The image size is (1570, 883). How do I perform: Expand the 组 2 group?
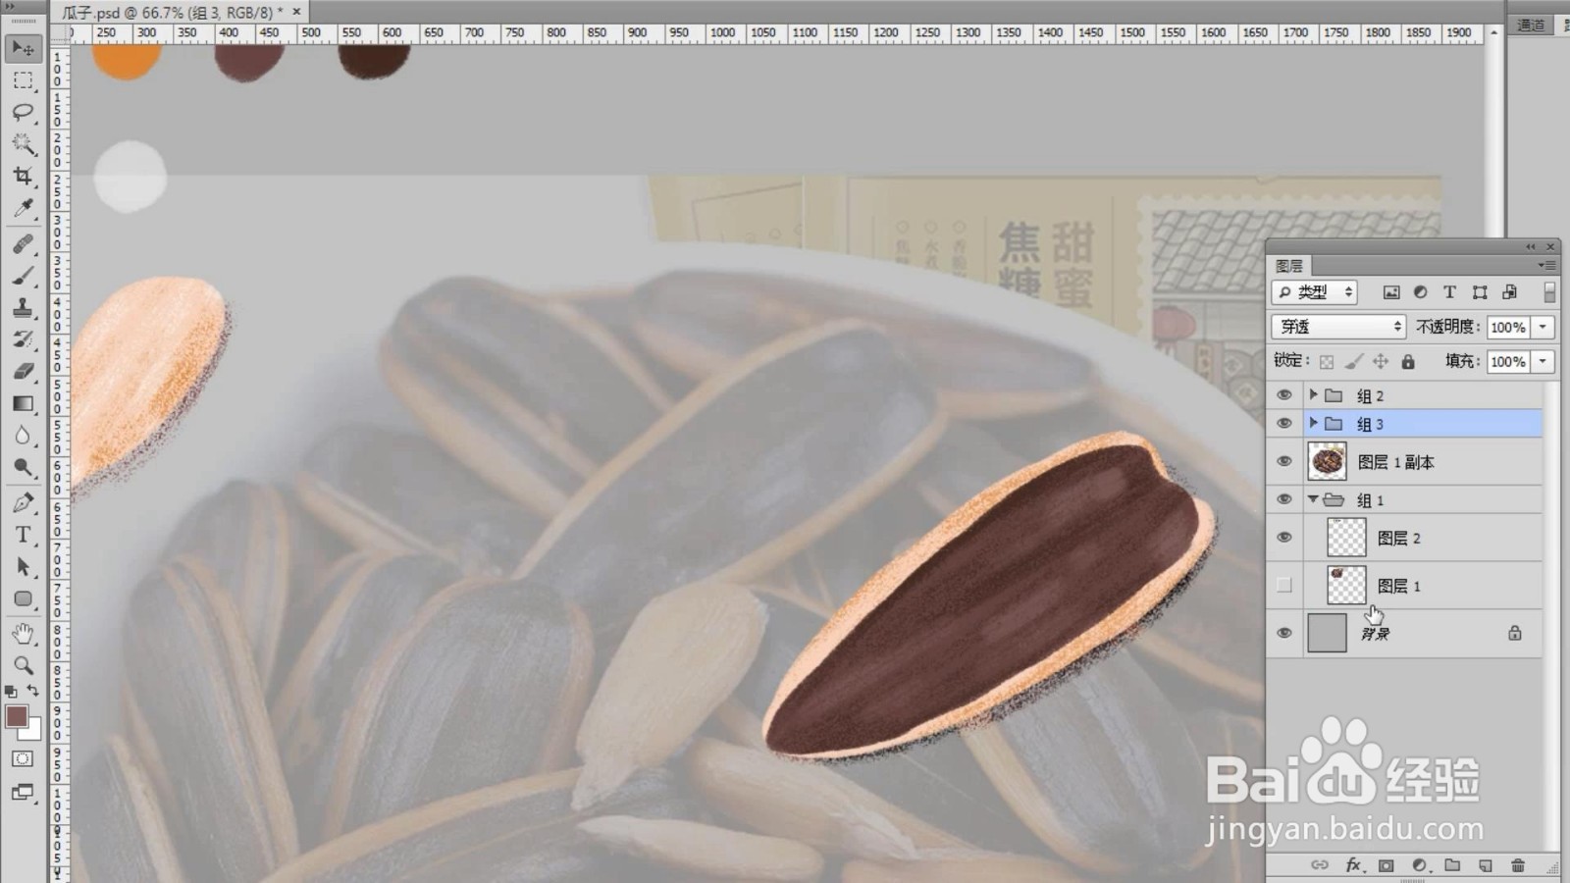tap(1313, 394)
